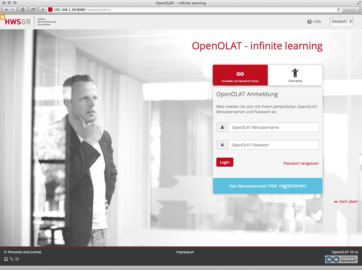
Task: Click the OpenOLAT - infinite learning heading
Action: [x=257, y=46]
